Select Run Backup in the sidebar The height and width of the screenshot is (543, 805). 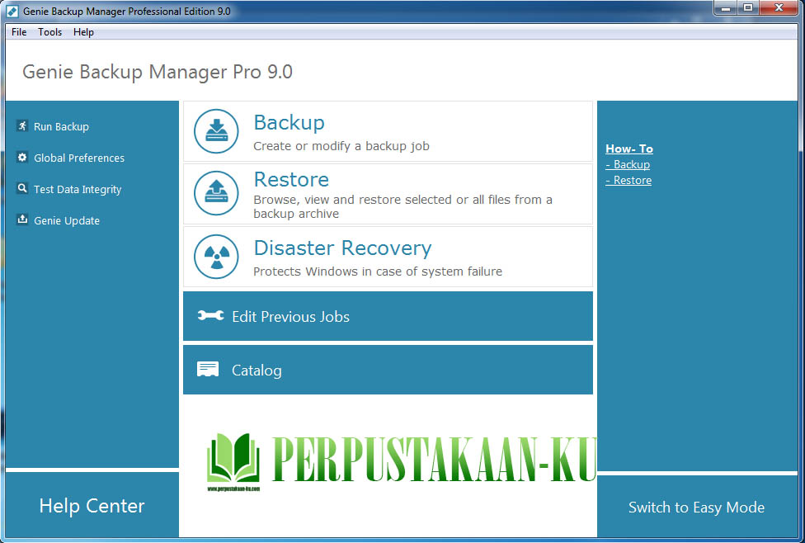[61, 127]
